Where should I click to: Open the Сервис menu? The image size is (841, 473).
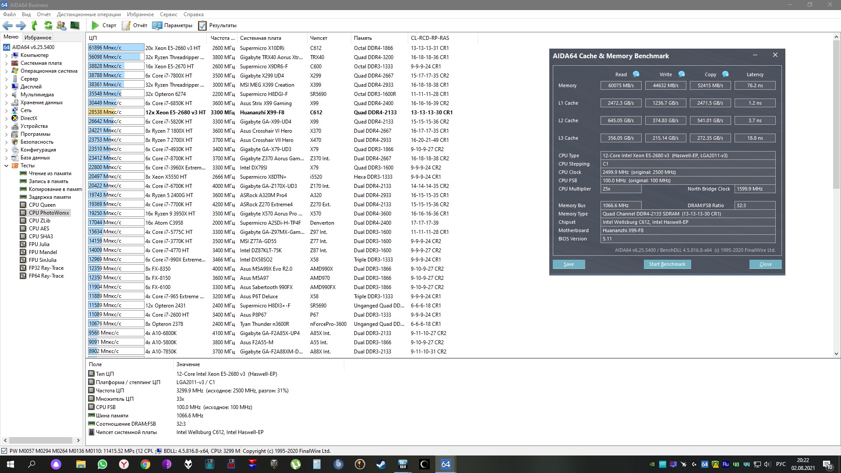tap(168, 14)
